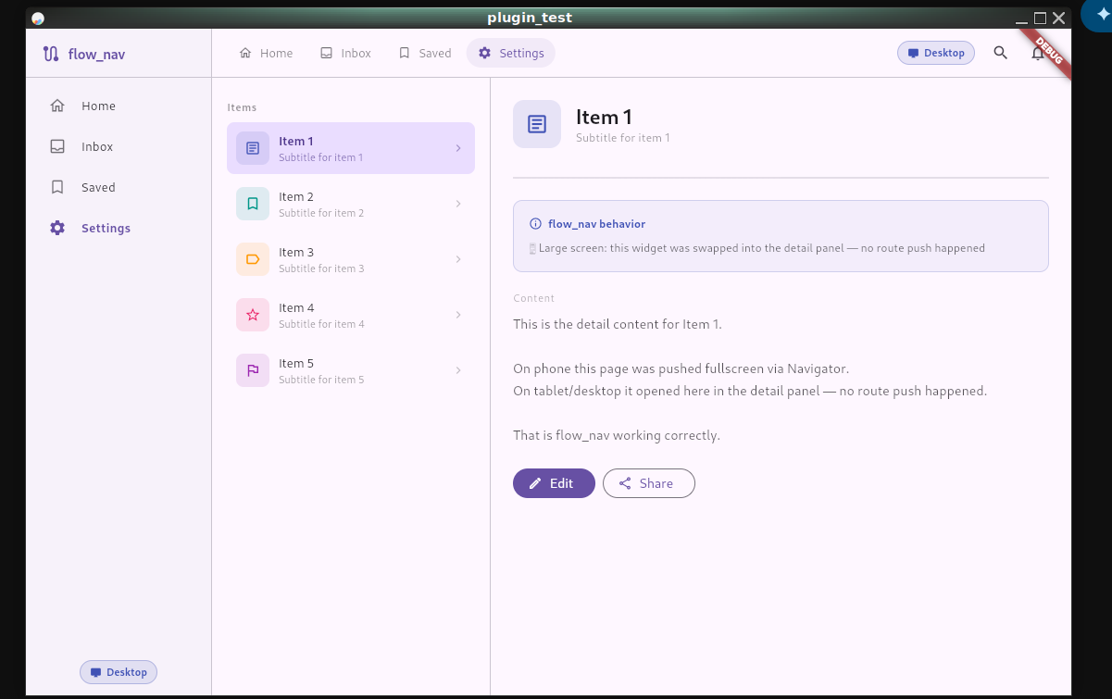Switch to Saved tab in top bar
This screenshot has width=1112, height=699.
click(x=425, y=53)
